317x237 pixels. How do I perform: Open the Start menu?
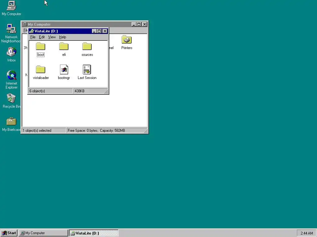pos(9,233)
